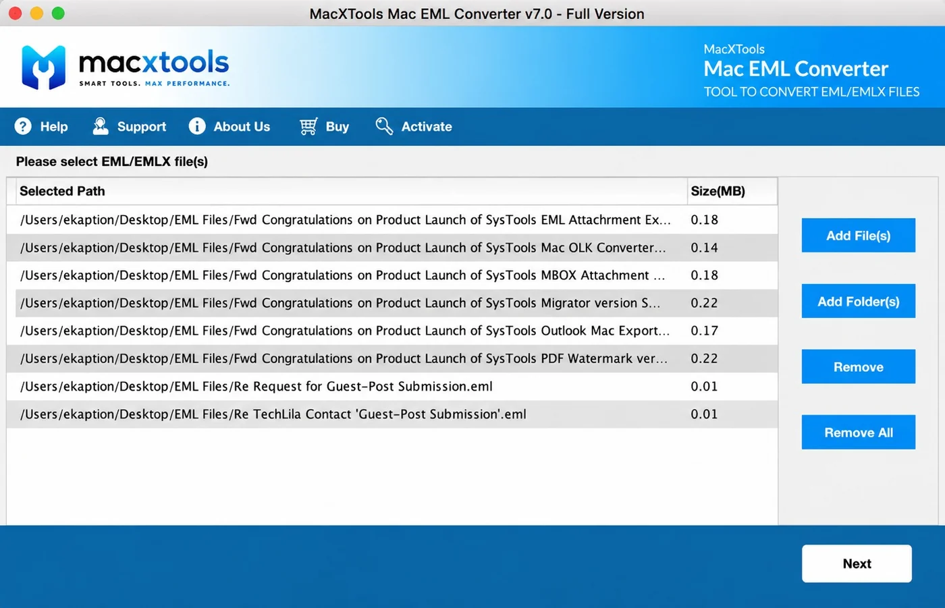Select the SysTools Migrator version file row
945x608 pixels.
pyautogui.click(x=392, y=303)
